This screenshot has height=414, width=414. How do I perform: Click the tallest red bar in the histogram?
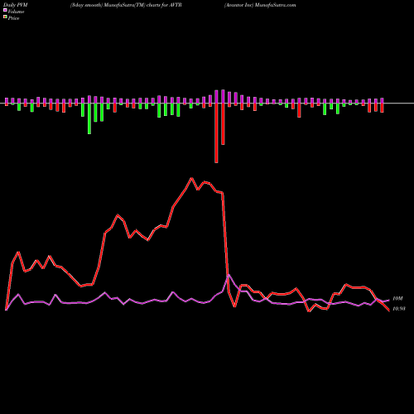[x=216, y=133]
